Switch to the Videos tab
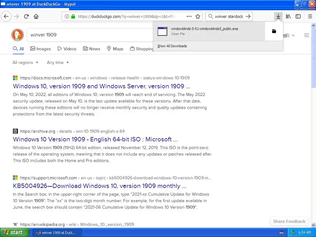 pos(67,49)
